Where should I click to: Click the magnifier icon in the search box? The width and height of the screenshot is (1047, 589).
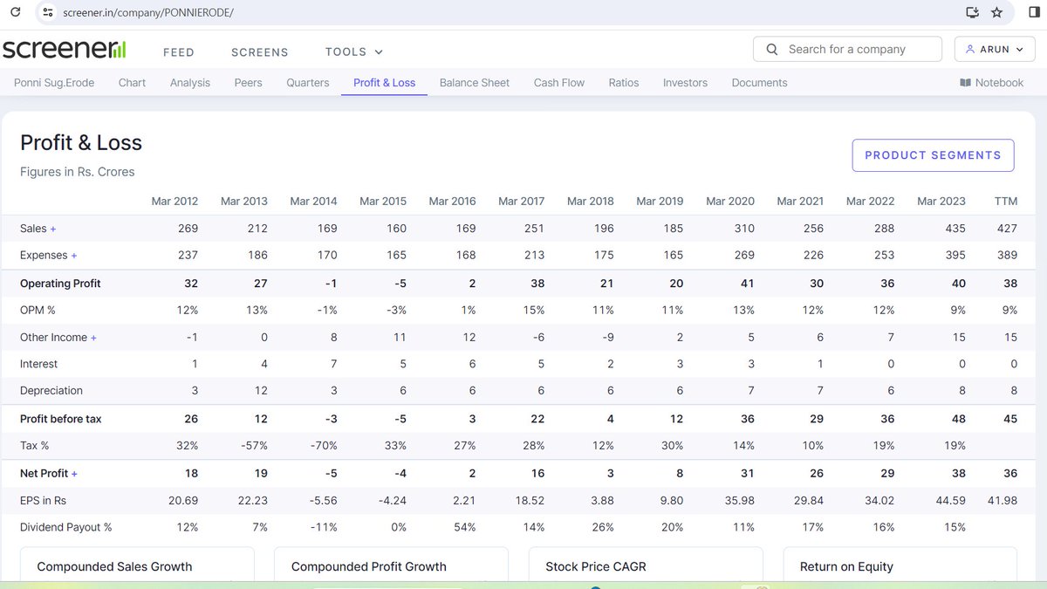(771, 49)
